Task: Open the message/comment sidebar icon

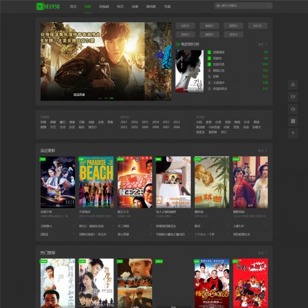Action: point(293,97)
